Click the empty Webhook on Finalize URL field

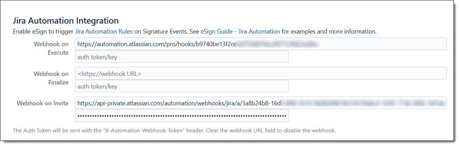[260, 73]
